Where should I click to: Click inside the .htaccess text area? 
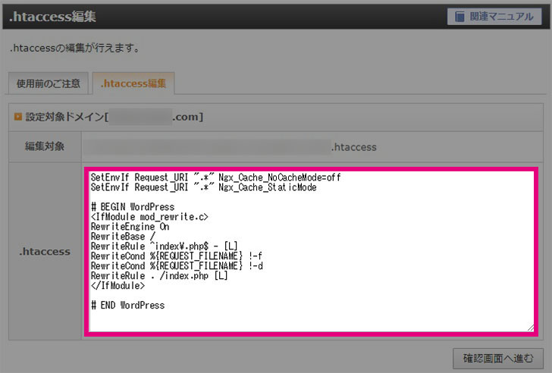click(x=311, y=252)
